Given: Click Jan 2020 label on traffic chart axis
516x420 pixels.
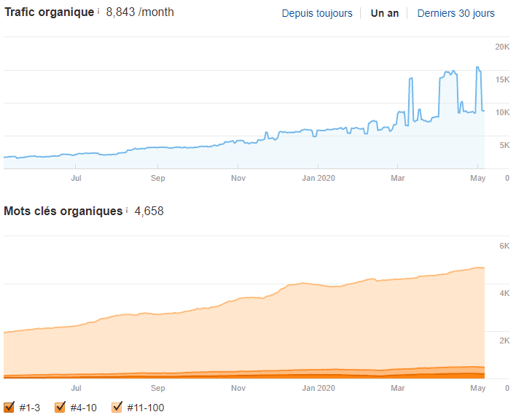Looking at the screenshot, I should click(x=318, y=177).
